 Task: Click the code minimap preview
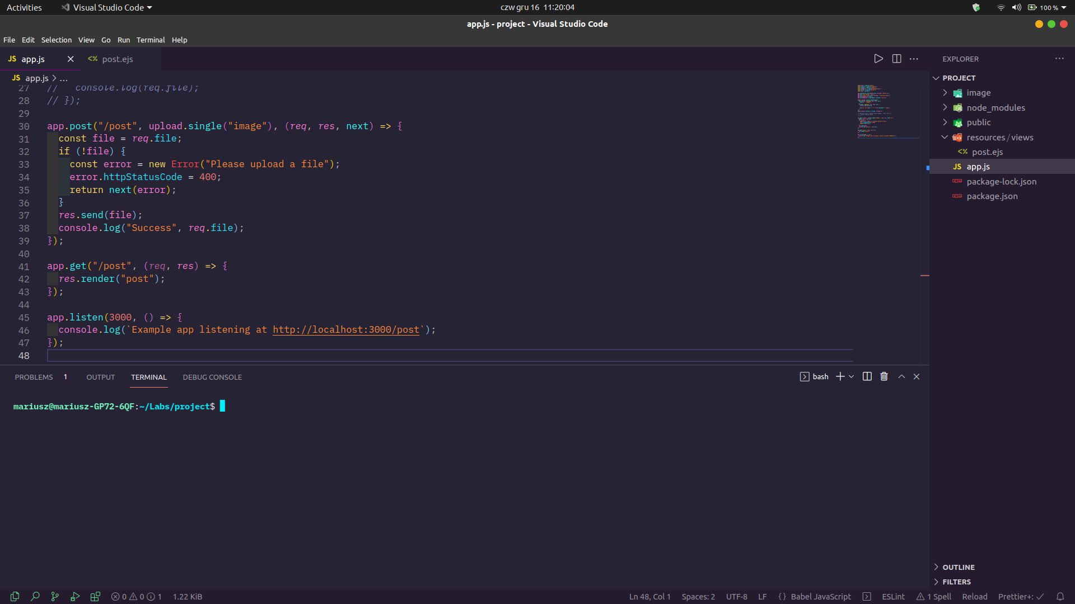888,111
